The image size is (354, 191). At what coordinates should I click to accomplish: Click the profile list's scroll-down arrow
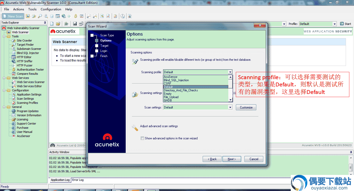pos(230,100)
